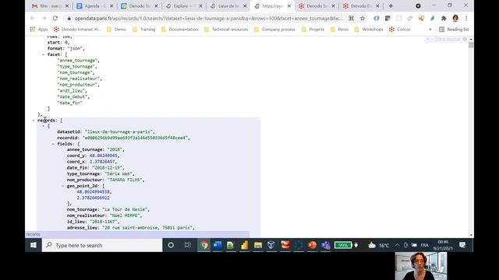Collapse the first record object

44,126
